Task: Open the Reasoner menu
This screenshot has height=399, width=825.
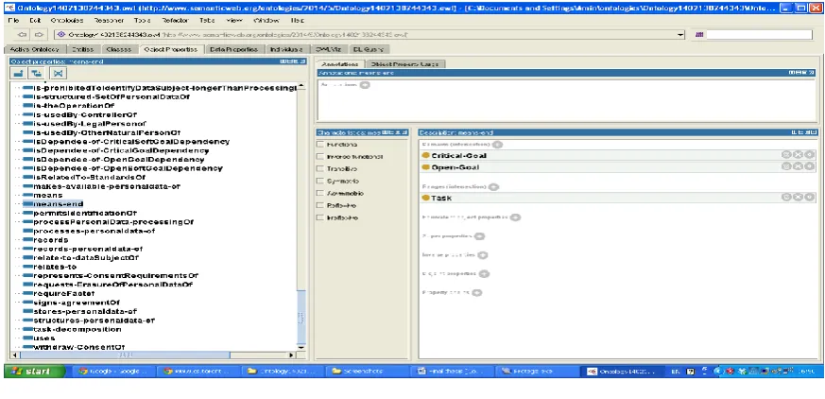Action: coord(109,21)
